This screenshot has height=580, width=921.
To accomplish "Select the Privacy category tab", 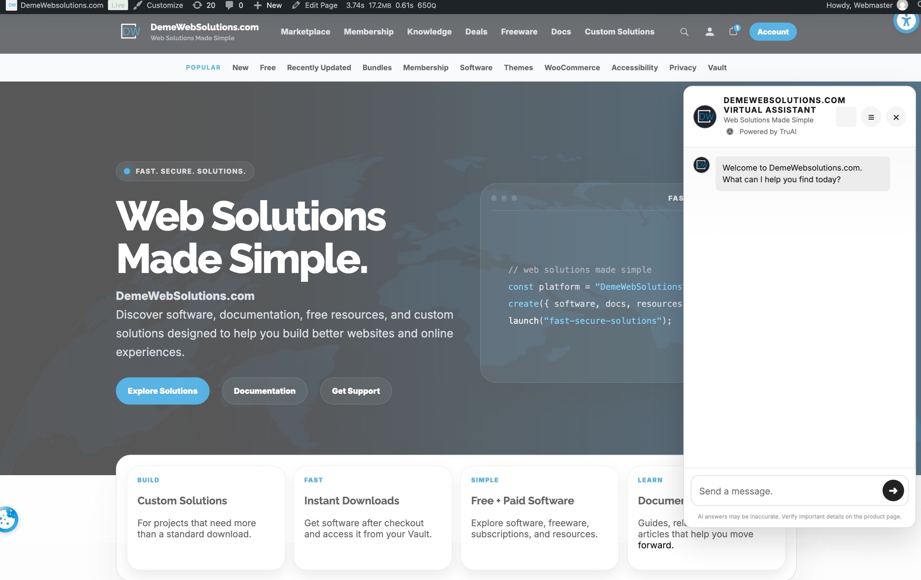I will click(x=682, y=68).
